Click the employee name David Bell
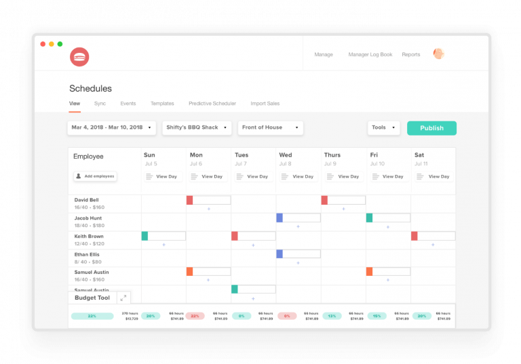 click(86, 200)
